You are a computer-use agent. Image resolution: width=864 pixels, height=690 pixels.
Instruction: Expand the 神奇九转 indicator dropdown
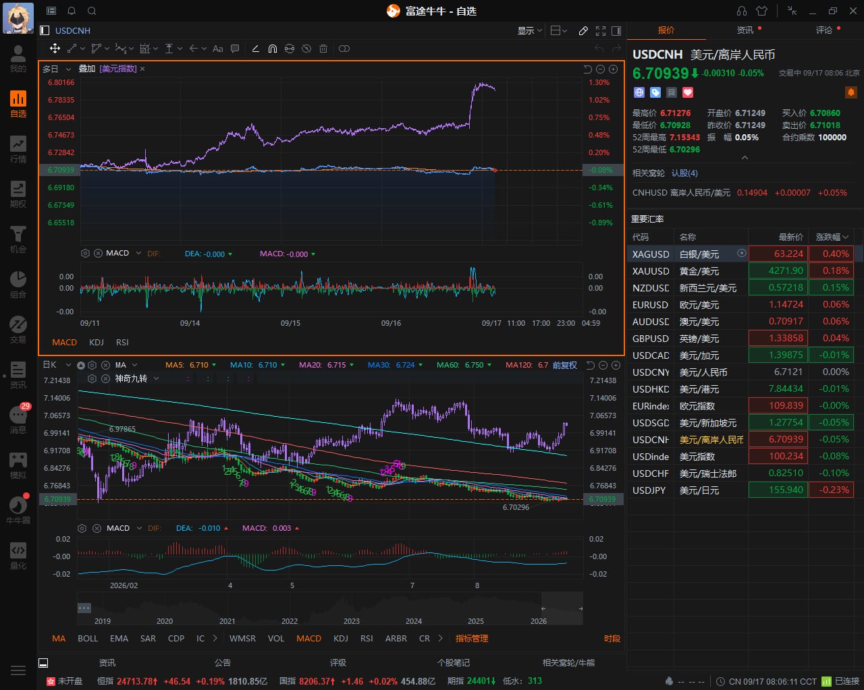pos(156,378)
